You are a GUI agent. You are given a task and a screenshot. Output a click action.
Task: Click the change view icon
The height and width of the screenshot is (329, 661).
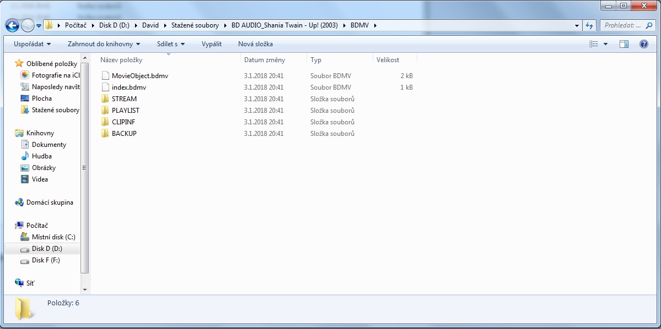(593, 44)
